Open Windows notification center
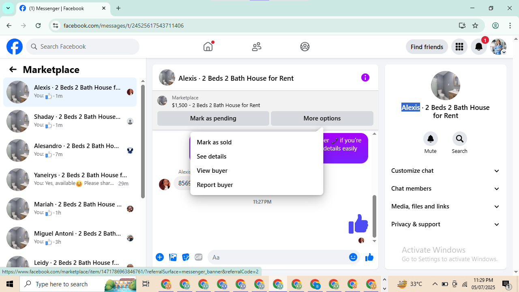 (506, 284)
